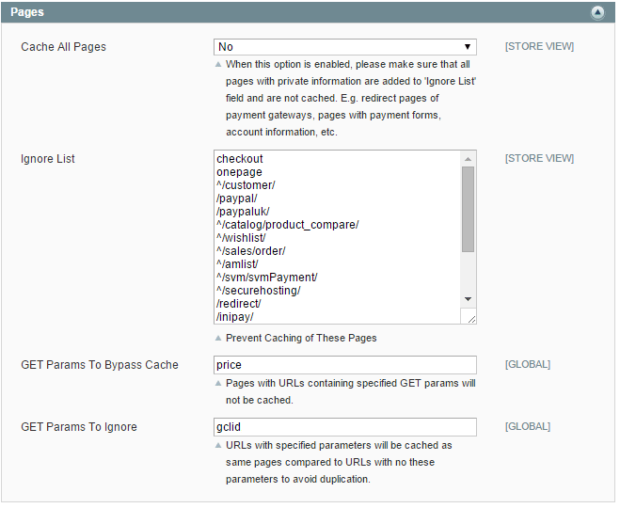The width and height of the screenshot is (620, 508).
Task: Collapse the Pages section with the header arrow icon
Action: (597, 12)
